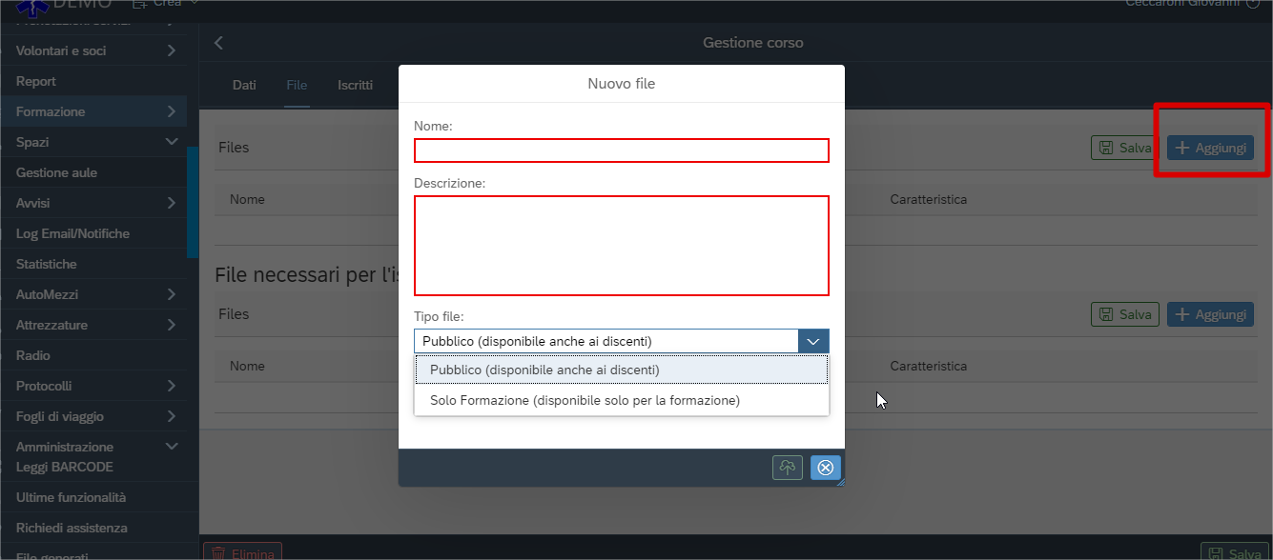The image size is (1273, 560).
Task: Switch to the Dati tab
Action: point(244,85)
